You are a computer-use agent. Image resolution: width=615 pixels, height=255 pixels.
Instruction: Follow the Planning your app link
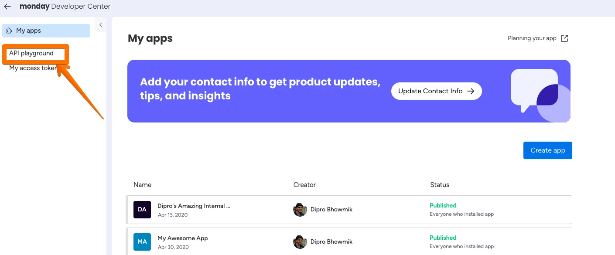[532, 38]
